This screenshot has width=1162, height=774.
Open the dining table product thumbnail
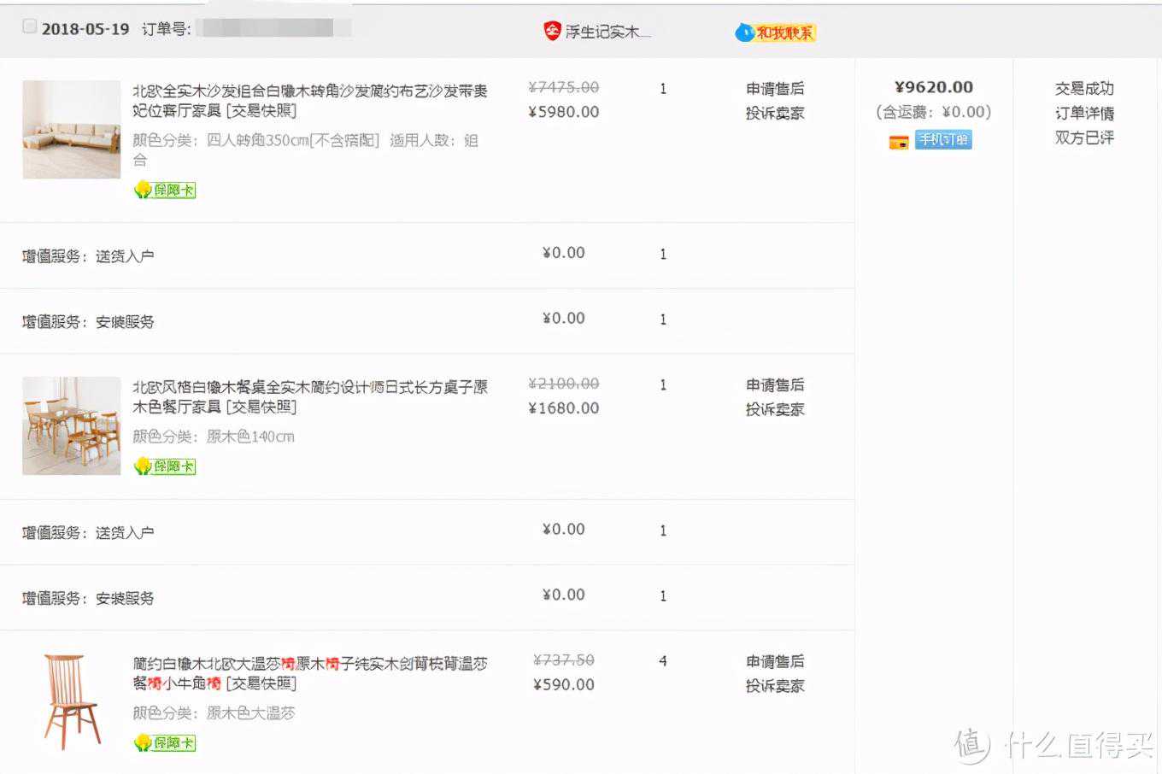pos(72,425)
